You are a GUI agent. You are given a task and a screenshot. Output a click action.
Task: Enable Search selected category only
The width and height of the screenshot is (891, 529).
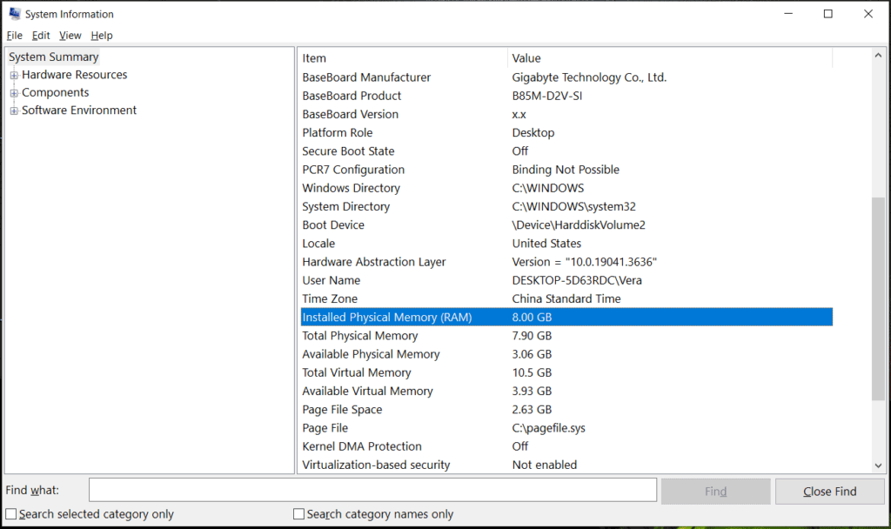(x=12, y=514)
